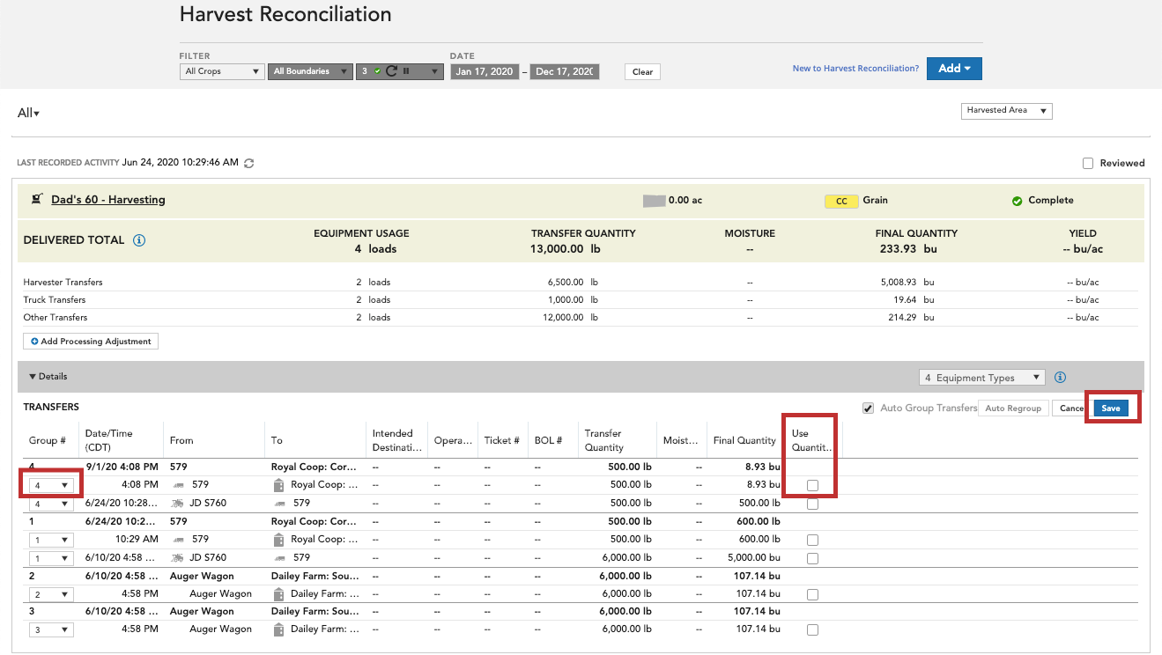This screenshot has height=655, width=1162.
Task: Click the end date field Dec 17, 2020
Action: click(x=565, y=71)
